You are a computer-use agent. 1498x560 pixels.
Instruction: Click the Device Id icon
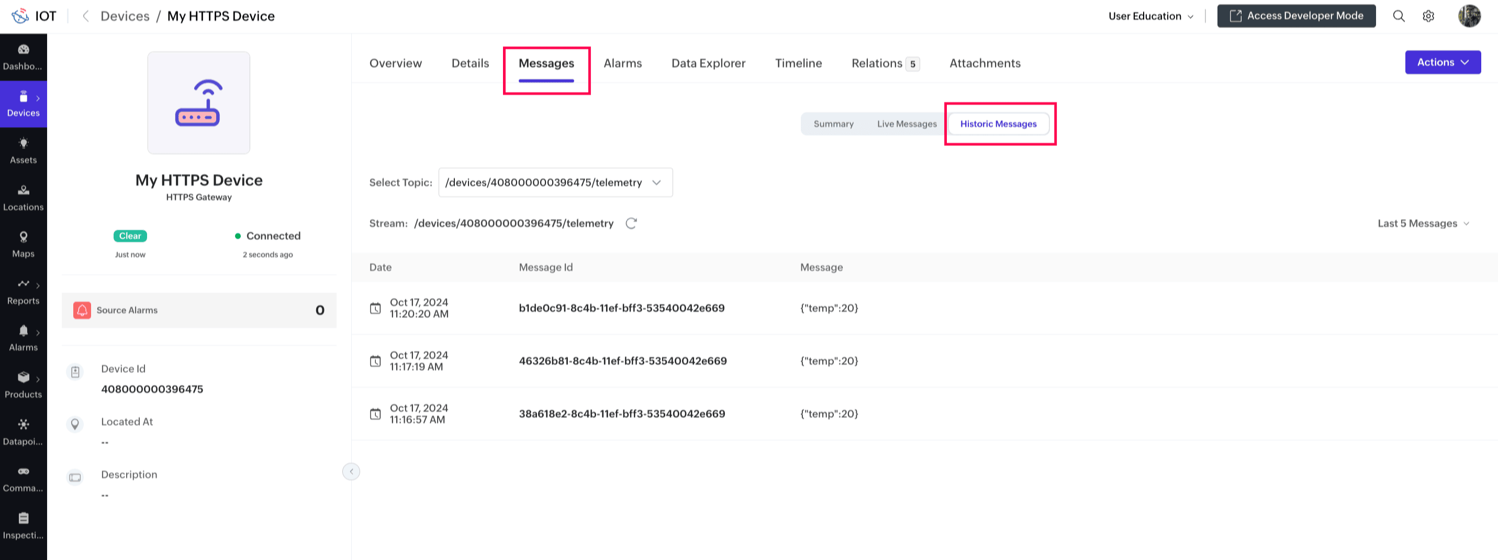[75, 372]
